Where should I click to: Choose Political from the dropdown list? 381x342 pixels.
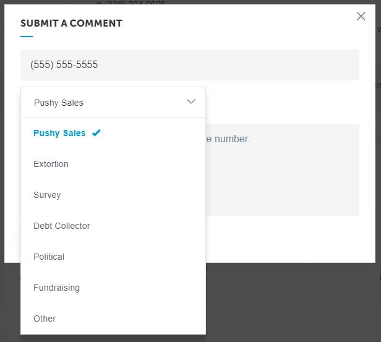[x=49, y=257]
